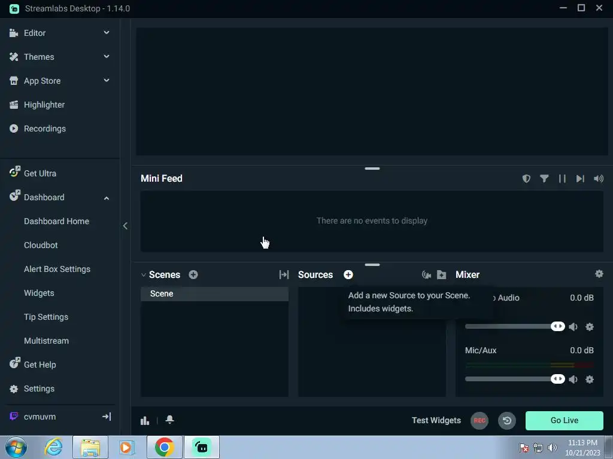Open Alert Box Settings
Screen dimensions: 613x459
pos(57,269)
